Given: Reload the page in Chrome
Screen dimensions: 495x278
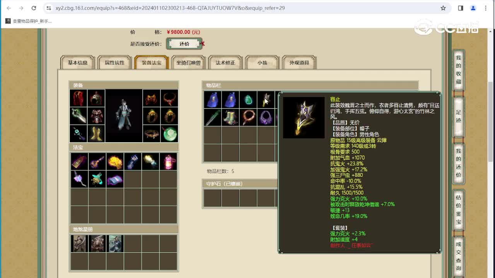Looking at the screenshot, I should tap(34, 8).
